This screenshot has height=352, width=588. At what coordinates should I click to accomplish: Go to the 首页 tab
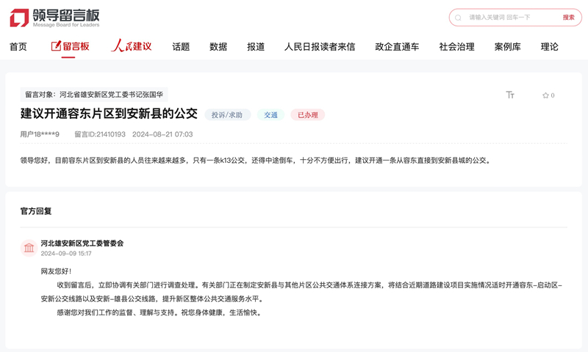pos(18,47)
